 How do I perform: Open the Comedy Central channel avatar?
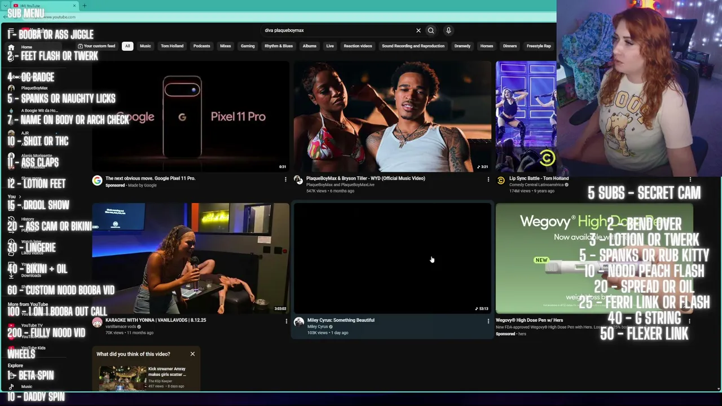pyautogui.click(x=501, y=180)
